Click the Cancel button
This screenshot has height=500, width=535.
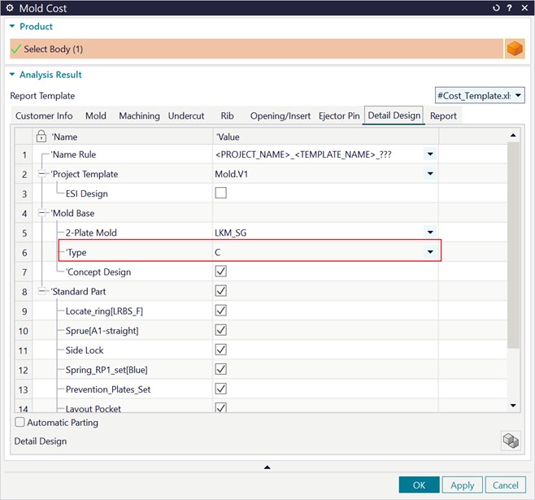506,485
